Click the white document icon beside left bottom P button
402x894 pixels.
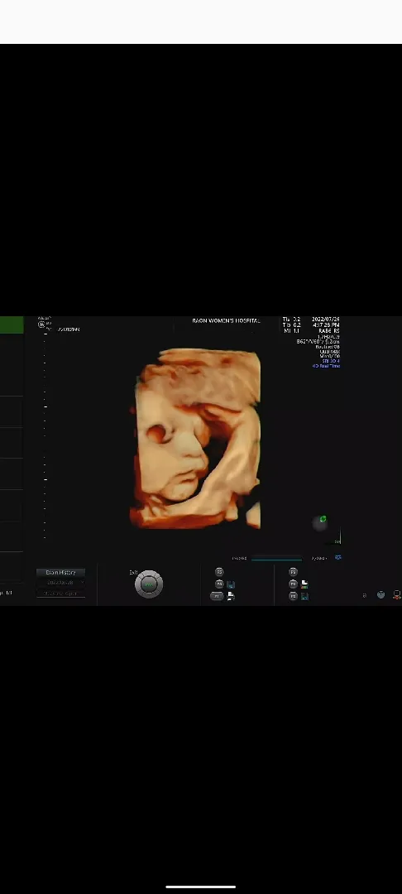[231, 596]
